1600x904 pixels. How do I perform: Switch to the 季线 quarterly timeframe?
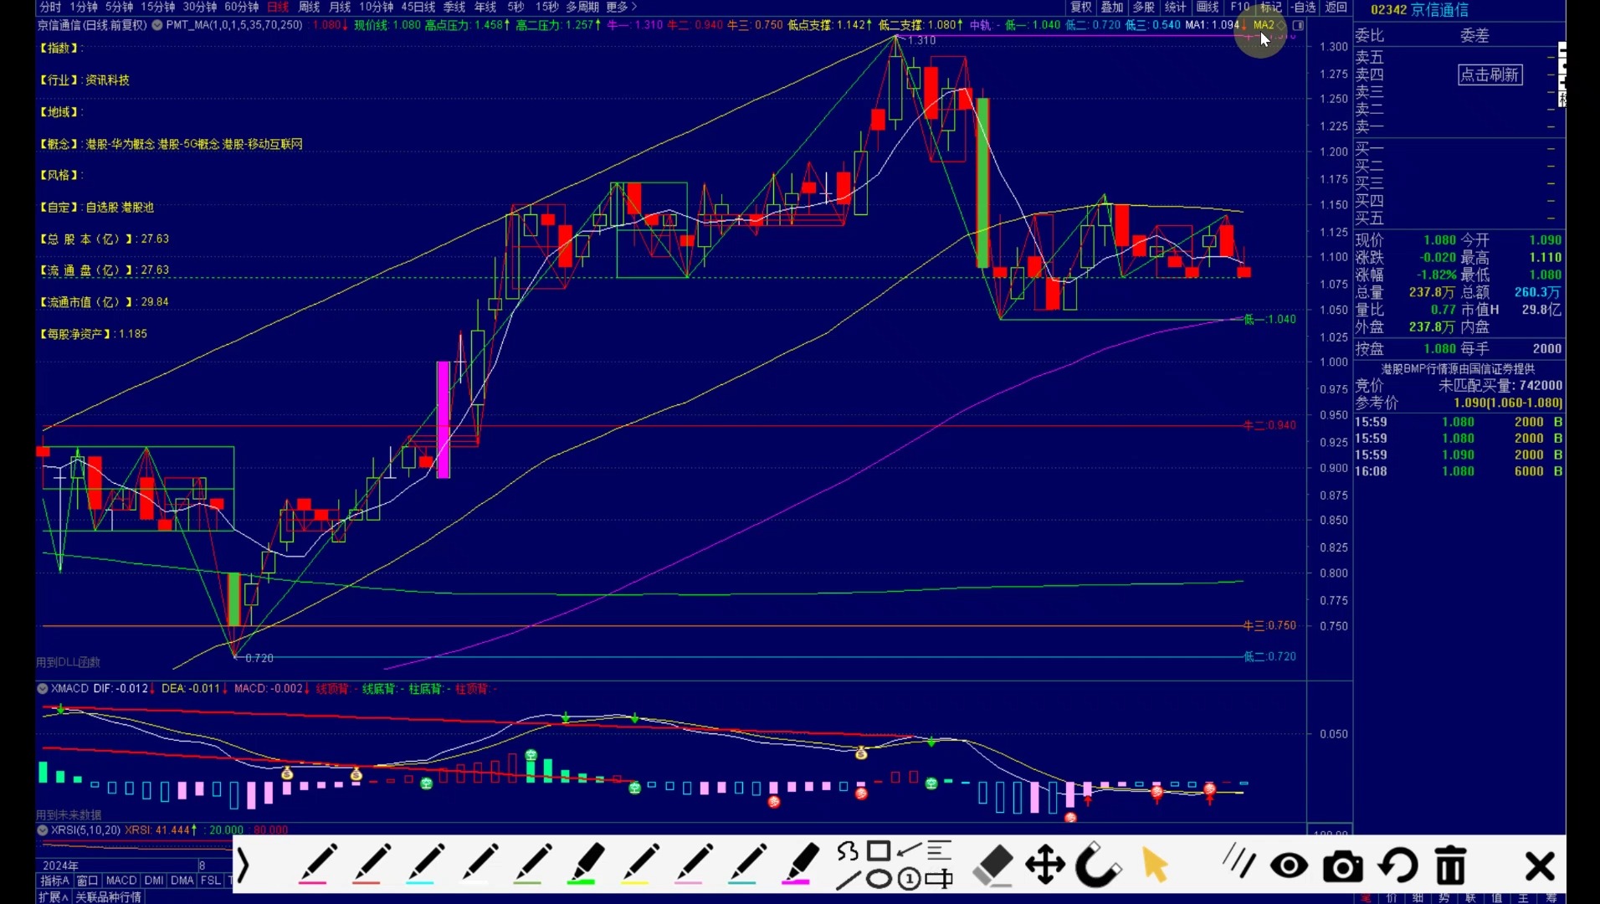click(x=454, y=7)
